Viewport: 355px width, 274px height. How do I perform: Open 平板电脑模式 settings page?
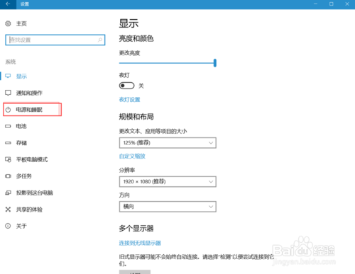[32, 159]
